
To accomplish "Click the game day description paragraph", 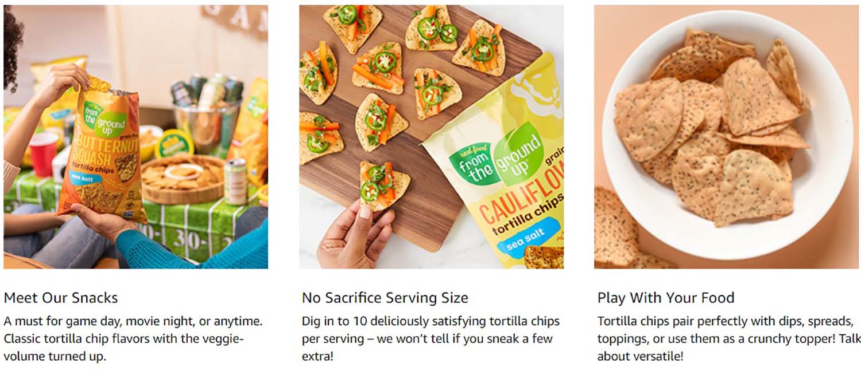I will coord(133,338).
